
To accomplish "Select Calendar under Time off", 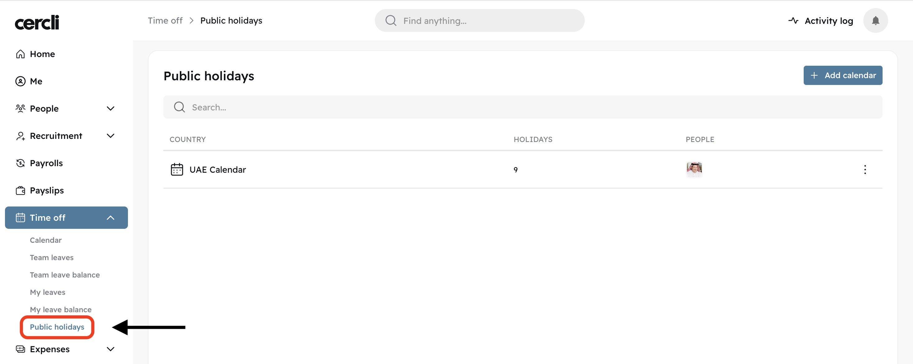I will [46, 240].
